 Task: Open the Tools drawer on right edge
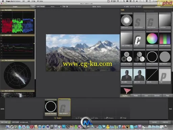click(170, 109)
